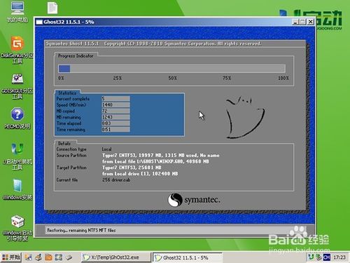Open the Windows安装 desktop icon

(x=17, y=189)
